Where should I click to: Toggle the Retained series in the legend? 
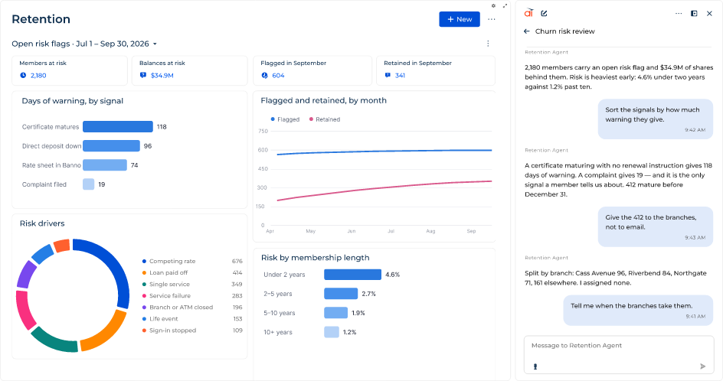tap(325, 119)
